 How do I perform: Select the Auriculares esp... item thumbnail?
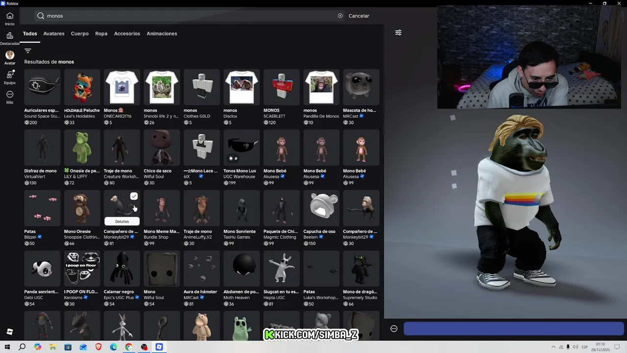point(43,87)
